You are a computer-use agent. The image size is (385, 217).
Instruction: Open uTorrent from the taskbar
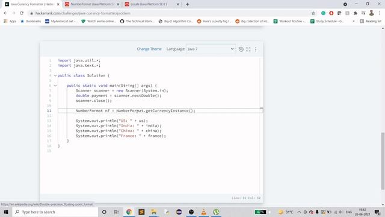[217, 212]
